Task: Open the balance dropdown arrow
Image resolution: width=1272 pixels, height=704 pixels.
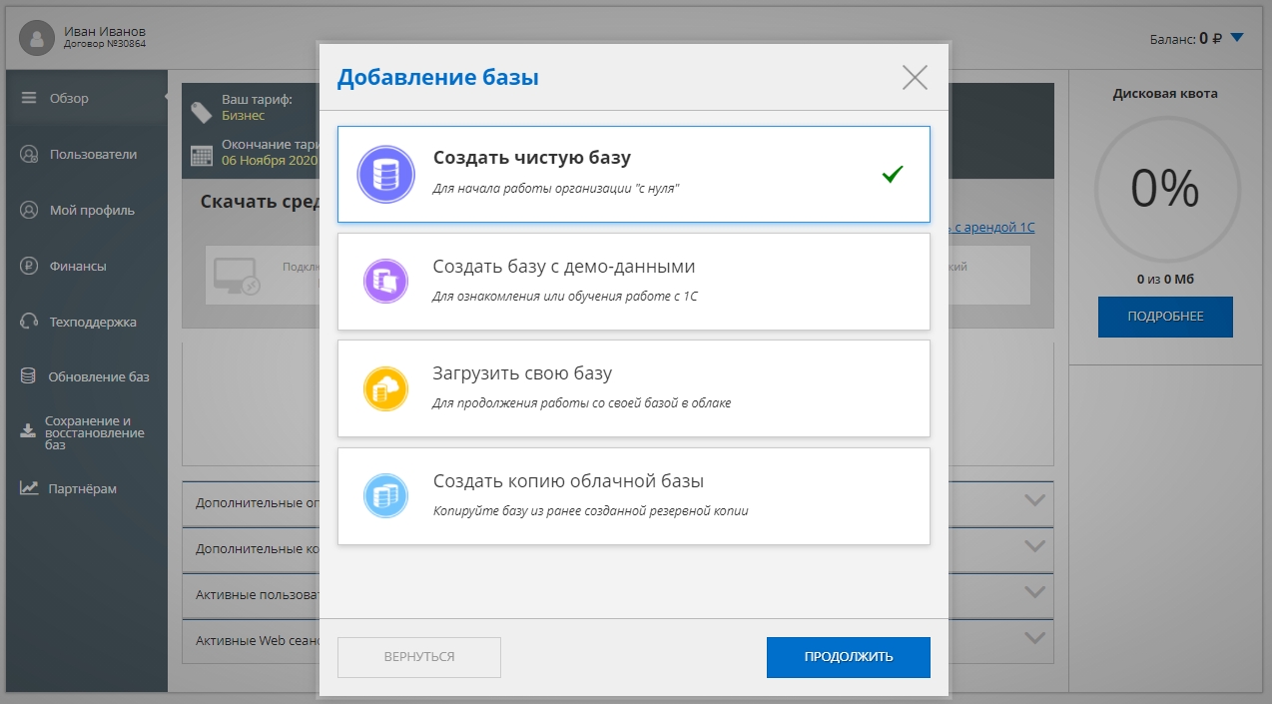Action: pos(1237,38)
